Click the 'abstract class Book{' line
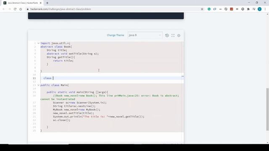This screenshot has height=151, width=269. [56, 47]
